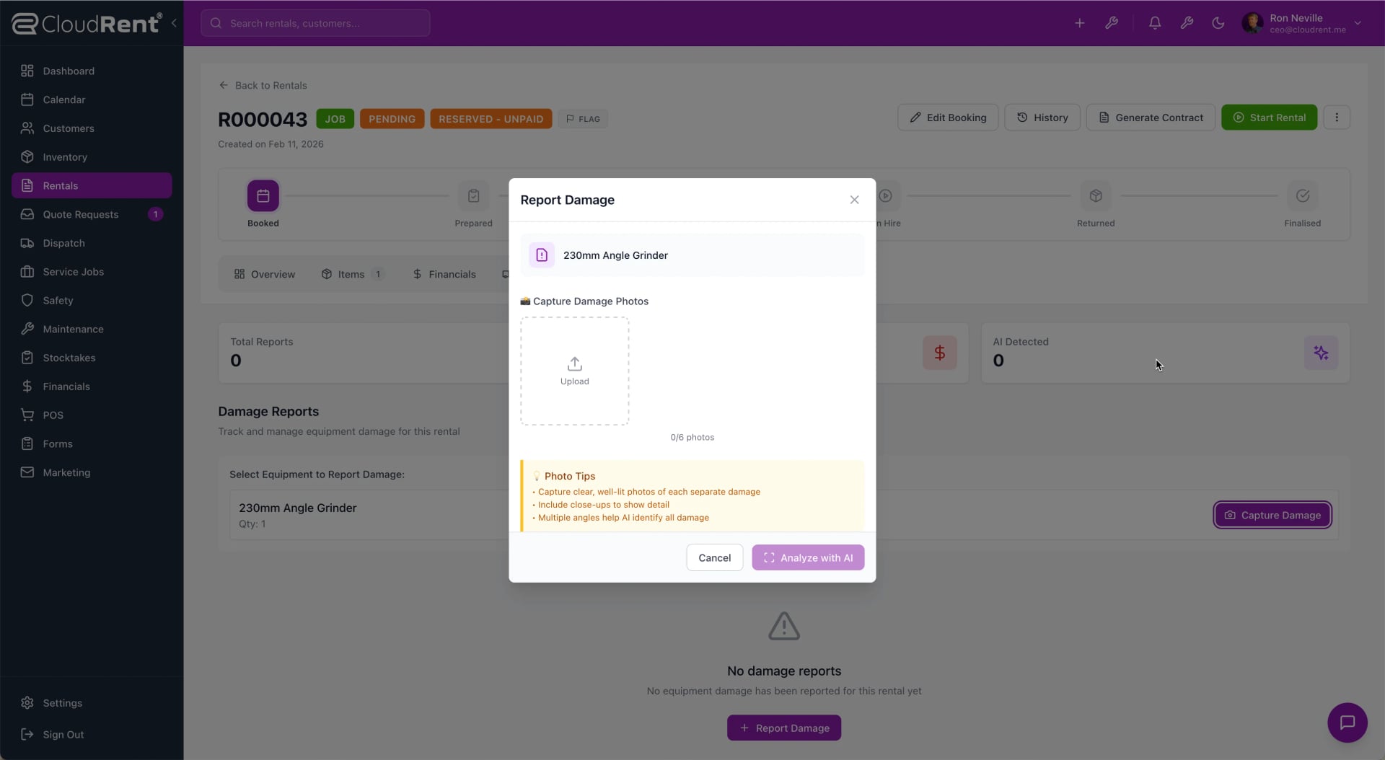Open notifications via the bell icon
The width and height of the screenshot is (1385, 760).
[1155, 22]
